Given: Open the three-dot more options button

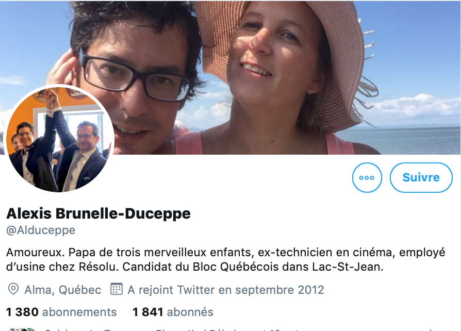Looking at the screenshot, I should tap(367, 177).
